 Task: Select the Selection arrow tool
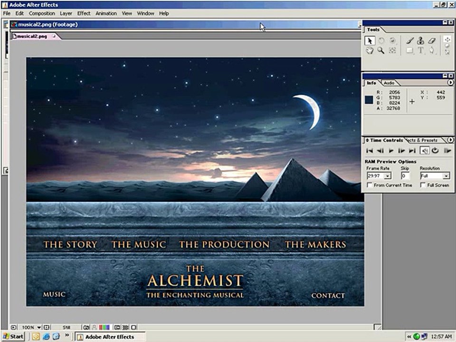point(370,41)
